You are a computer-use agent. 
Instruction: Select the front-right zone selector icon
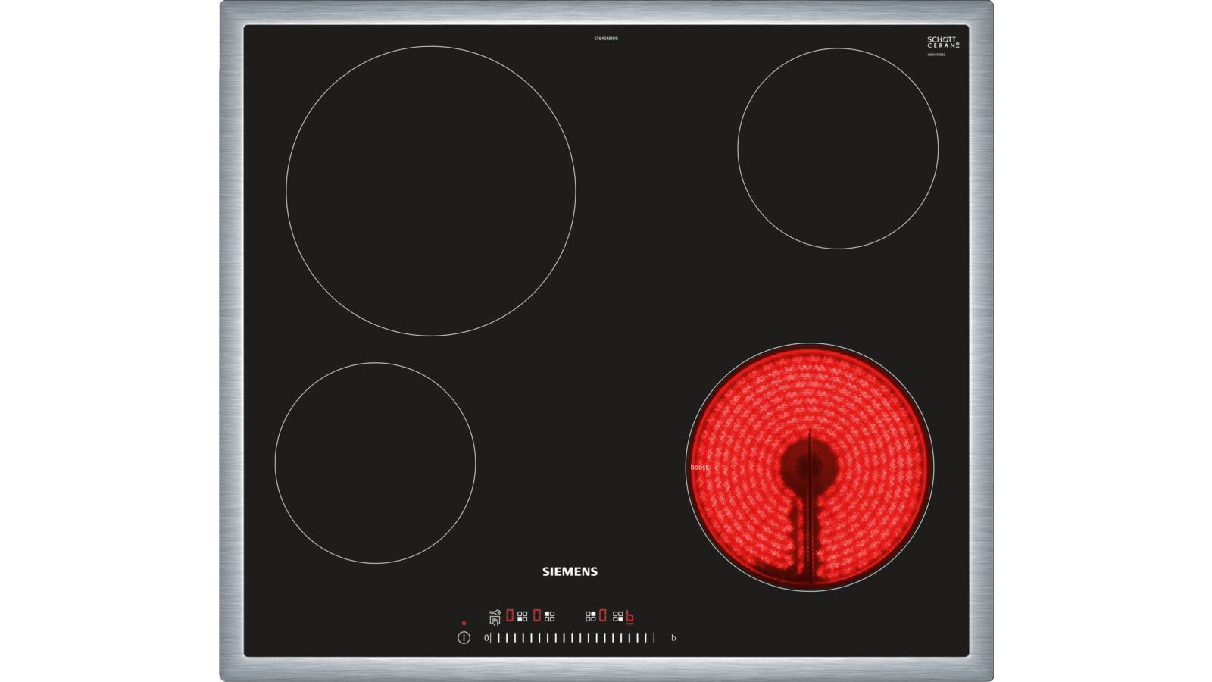coord(618,616)
